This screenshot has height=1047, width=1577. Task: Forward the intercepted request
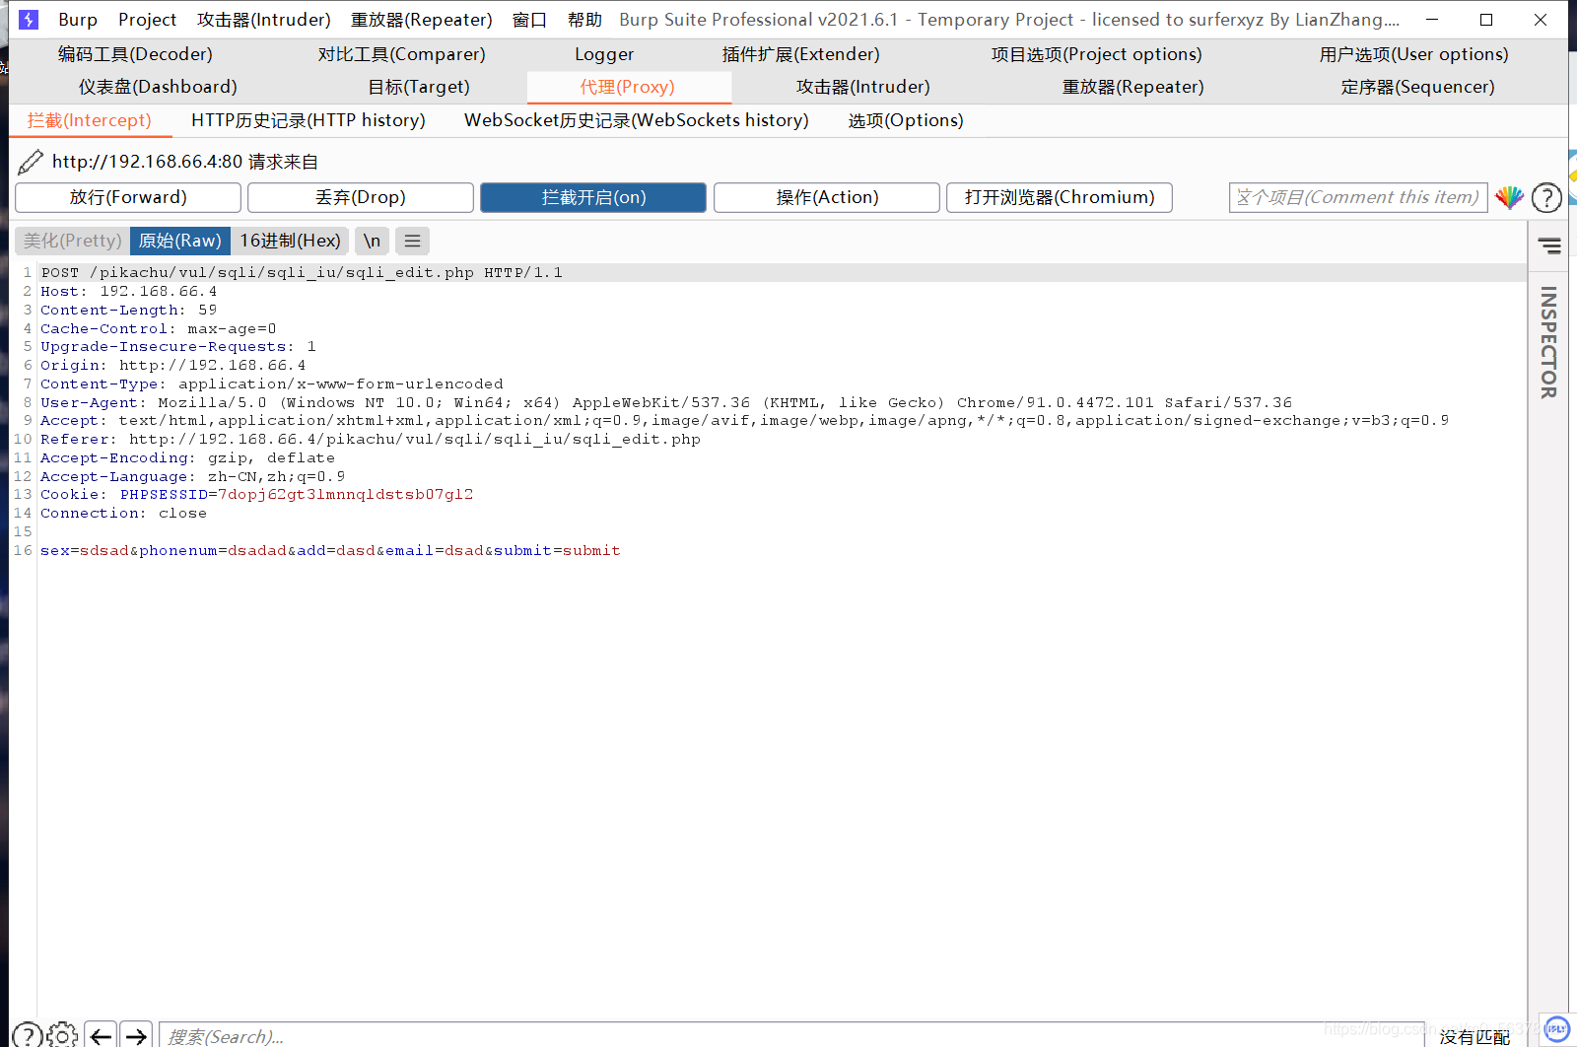click(128, 197)
